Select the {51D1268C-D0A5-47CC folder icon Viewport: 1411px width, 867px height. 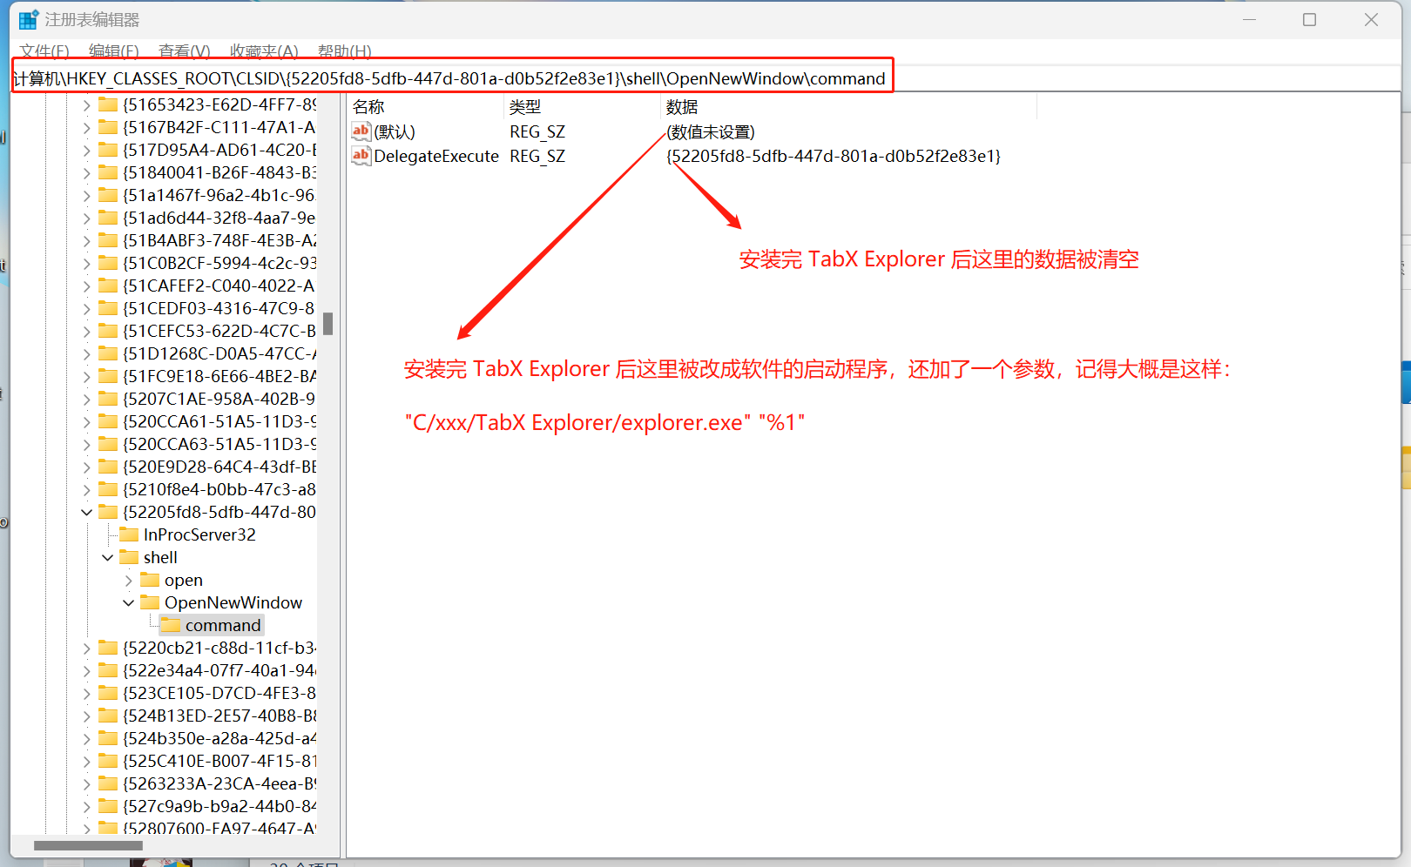pyautogui.click(x=108, y=353)
